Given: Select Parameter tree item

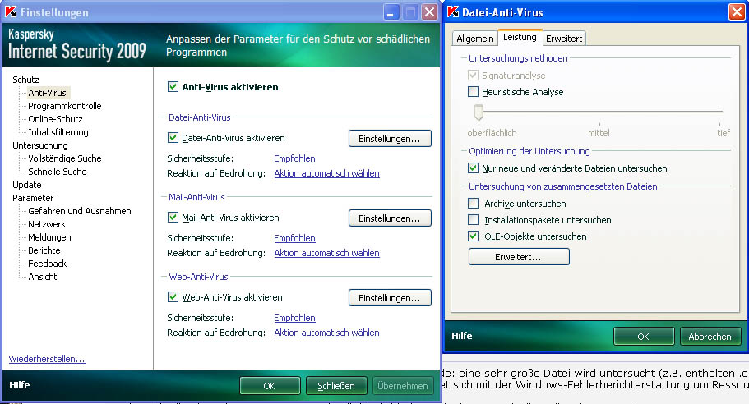Looking at the screenshot, I should click(33, 197).
